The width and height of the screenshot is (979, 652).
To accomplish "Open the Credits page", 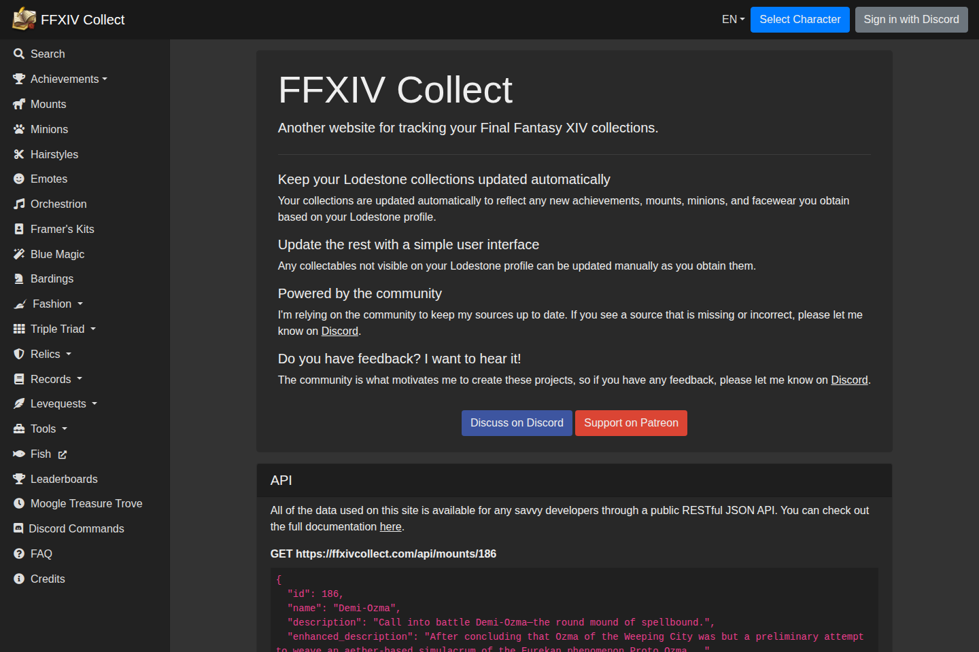I will (47, 579).
